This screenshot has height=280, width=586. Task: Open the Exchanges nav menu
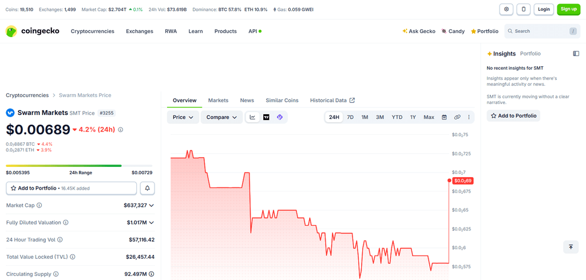(140, 31)
